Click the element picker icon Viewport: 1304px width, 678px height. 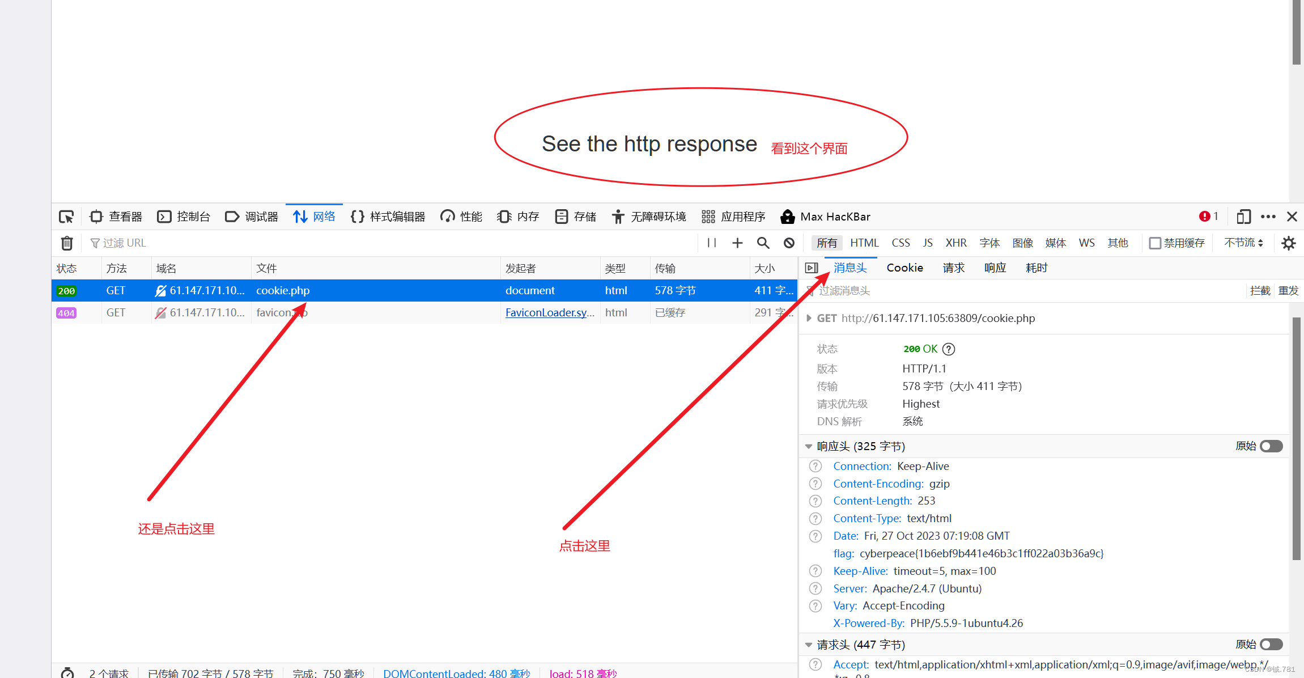[x=66, y=217]
